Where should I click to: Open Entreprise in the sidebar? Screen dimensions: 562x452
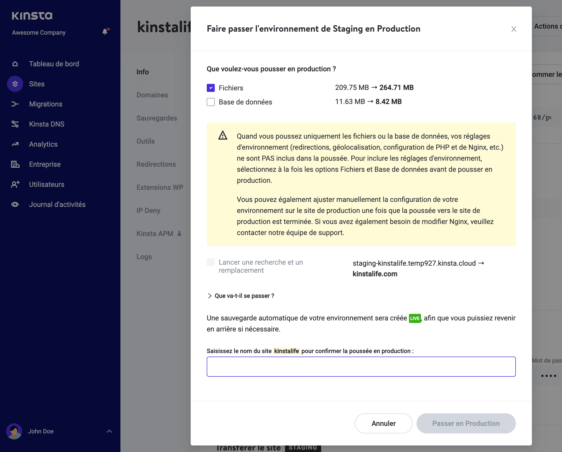pyautogui.click(x=45, y=164)
